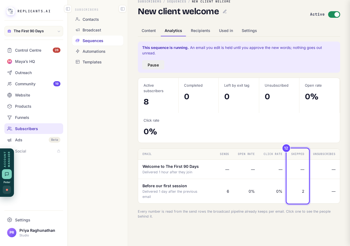Viewport: 350px width, 246px height.
Task: Open Funnels via the funnel icon
Action: coord(10,118)
